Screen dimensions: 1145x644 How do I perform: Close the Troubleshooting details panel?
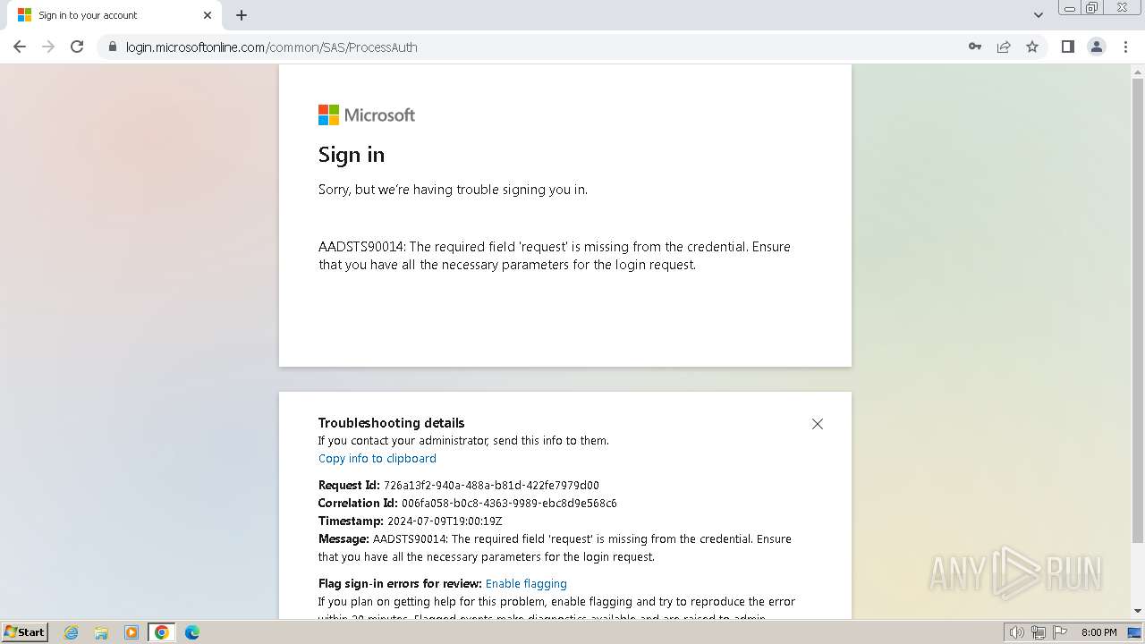tap(817, 424)
